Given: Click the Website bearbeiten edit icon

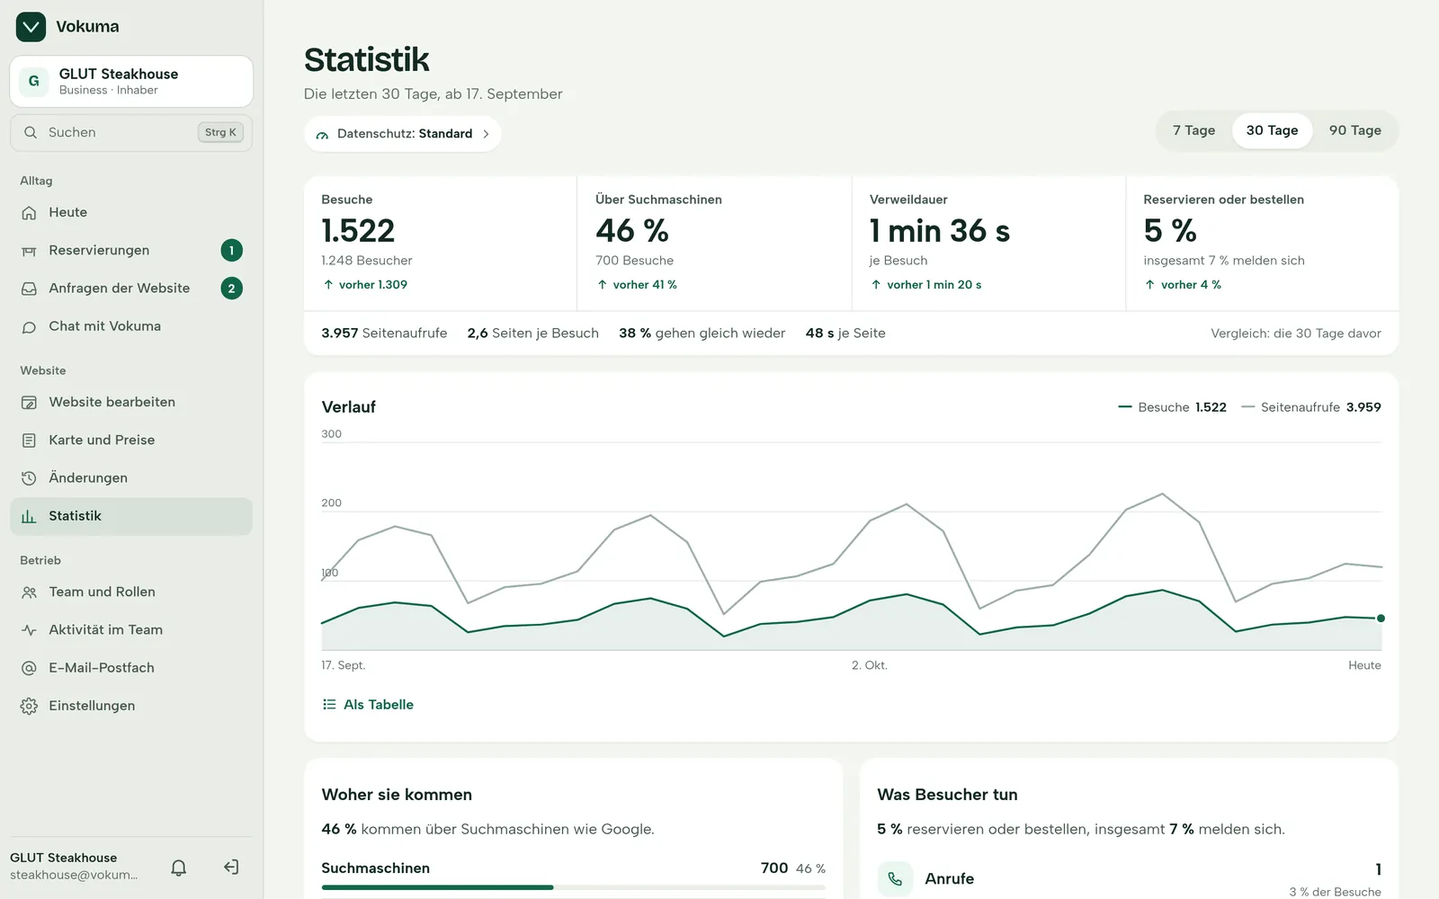Looking at the screenshot, I should point(29,403).
